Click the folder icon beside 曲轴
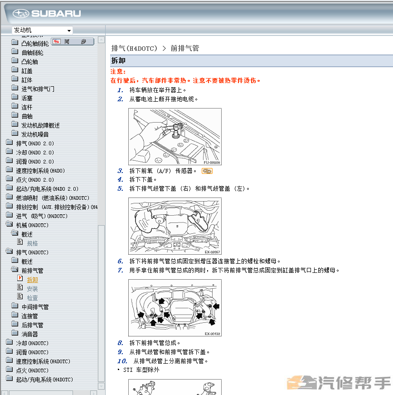393x395 pixels. pyautogui.click(x=15, y=115)
